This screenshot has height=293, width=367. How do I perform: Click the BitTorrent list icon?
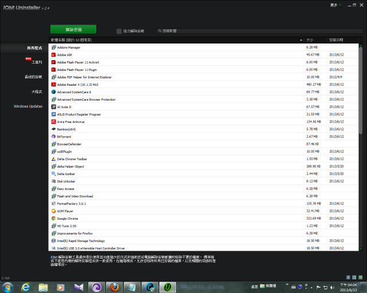pyautogui.click(x=53, y=137)
